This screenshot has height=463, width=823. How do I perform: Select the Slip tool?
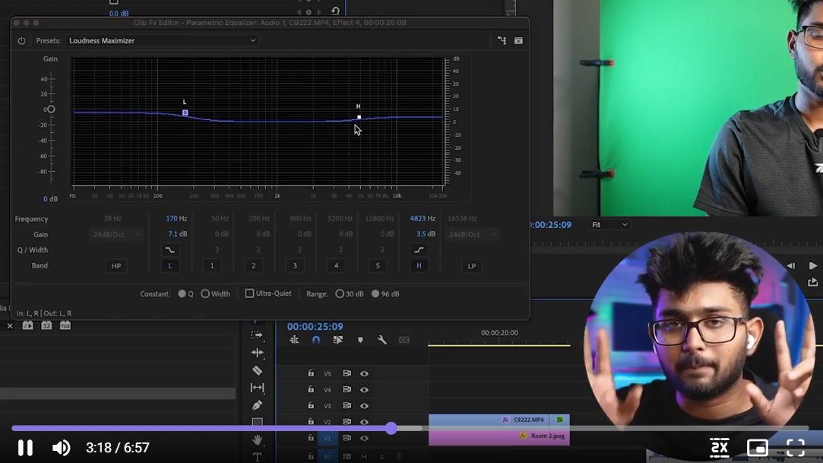[257, 388]
